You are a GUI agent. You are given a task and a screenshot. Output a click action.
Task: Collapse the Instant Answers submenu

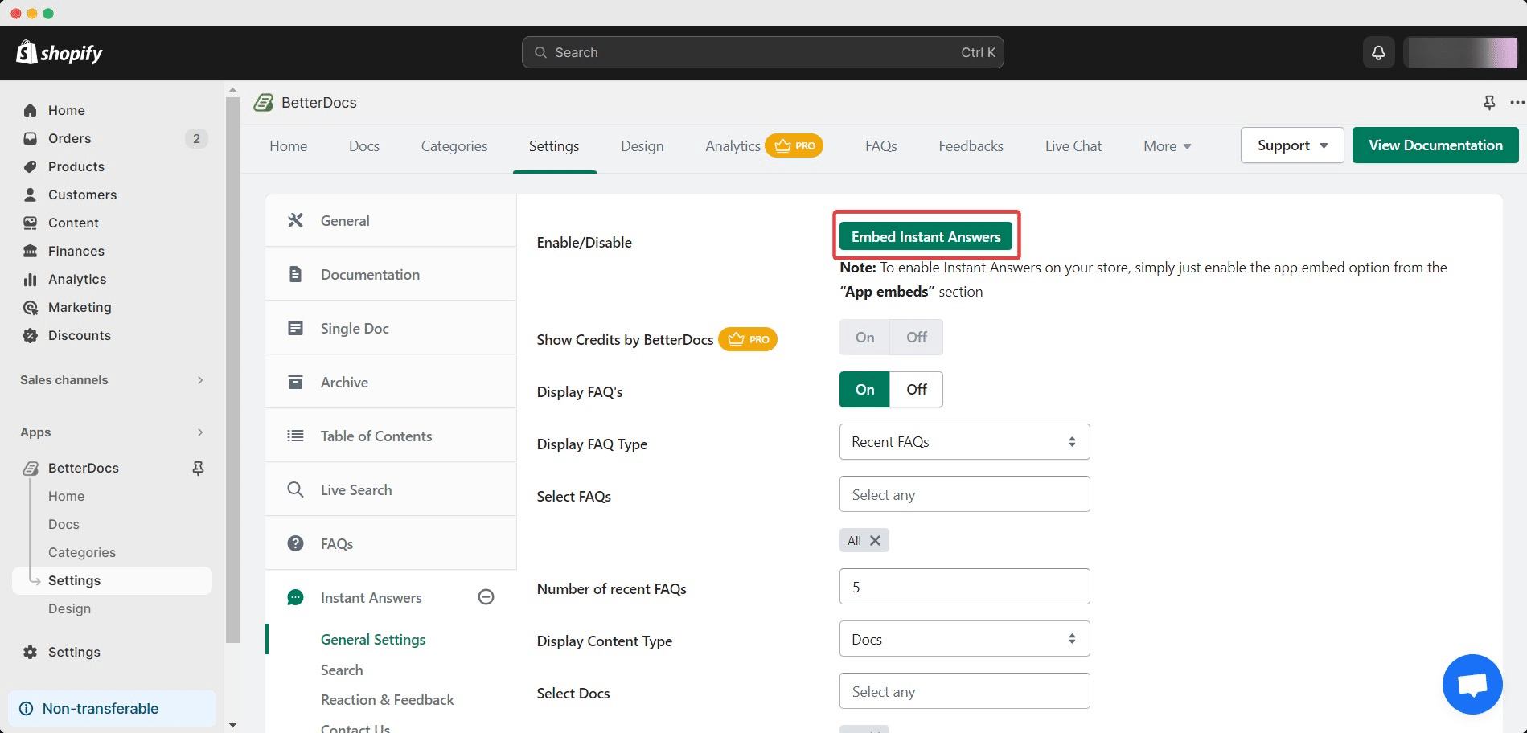tap(486, 597)
